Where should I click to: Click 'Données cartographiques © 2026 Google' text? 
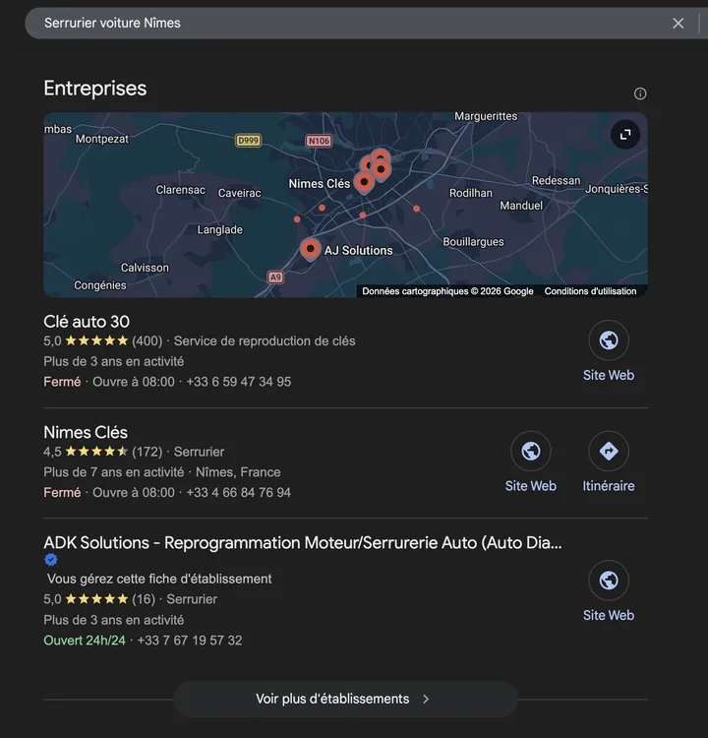coord(447,291)
